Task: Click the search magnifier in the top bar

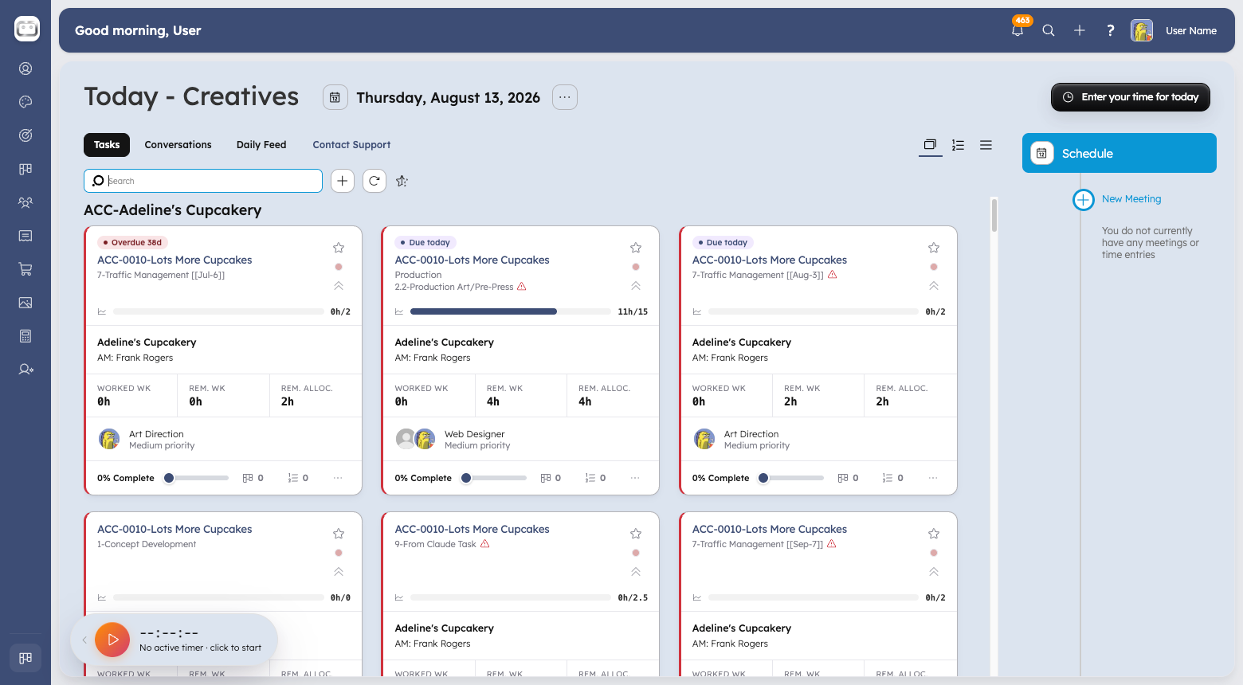Action: click(x=1049, y=30)
